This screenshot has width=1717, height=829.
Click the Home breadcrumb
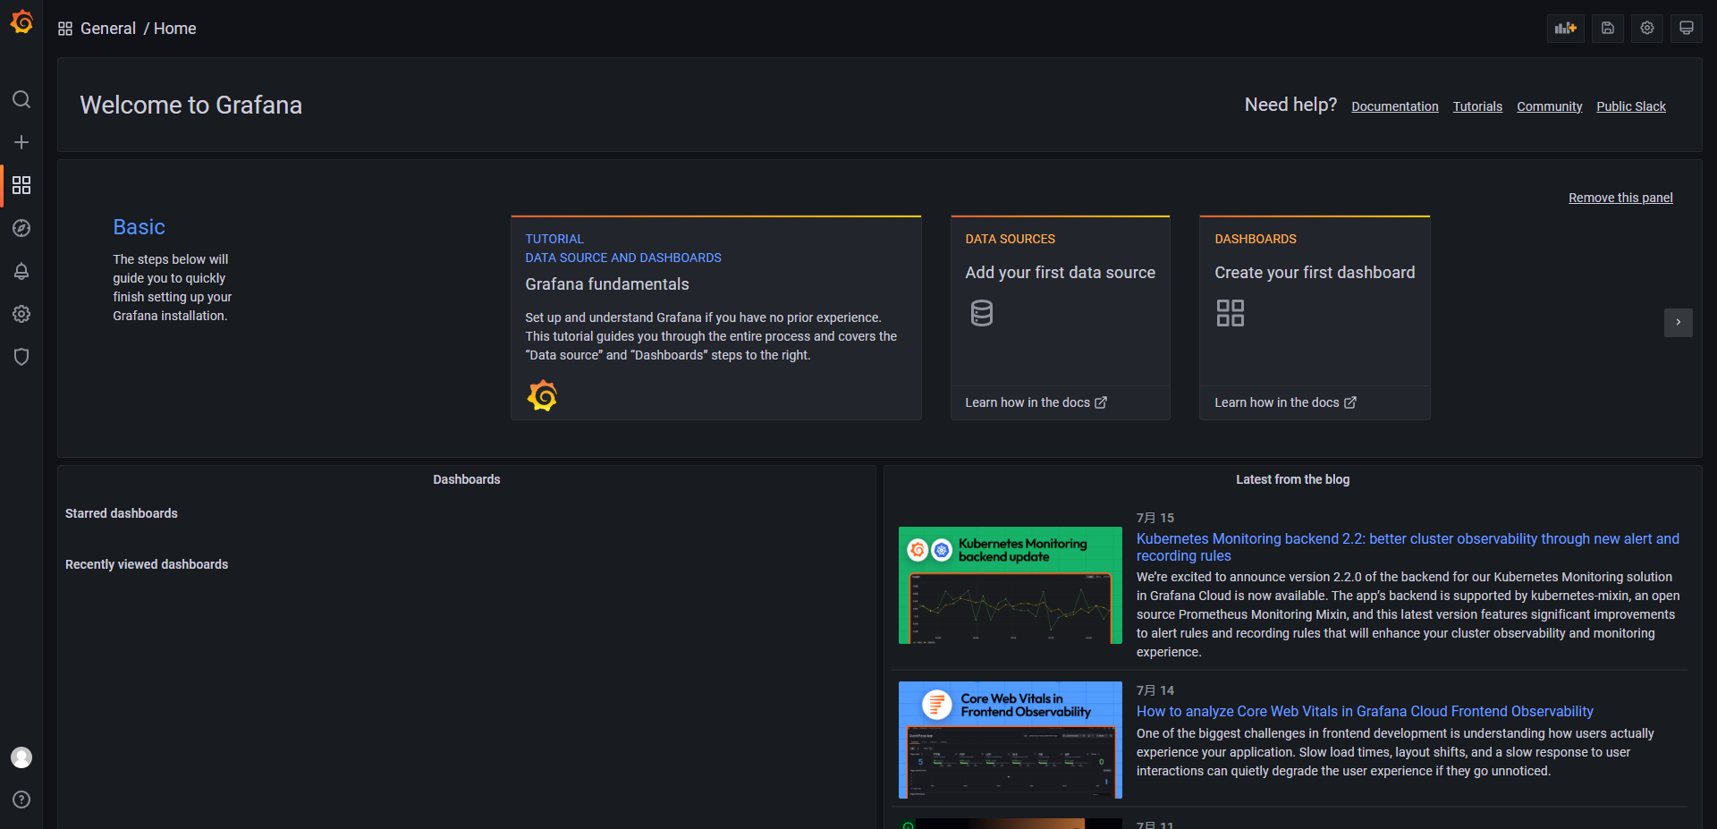click(175, 29)
